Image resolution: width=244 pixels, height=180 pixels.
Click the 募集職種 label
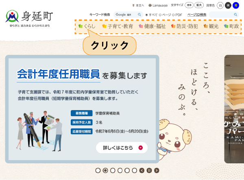[82, 113]
